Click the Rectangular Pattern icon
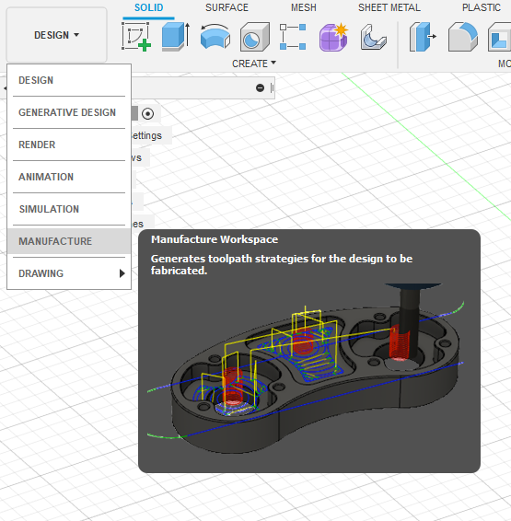The width and height of the screenshot is (511, 521). pos(293,37)
